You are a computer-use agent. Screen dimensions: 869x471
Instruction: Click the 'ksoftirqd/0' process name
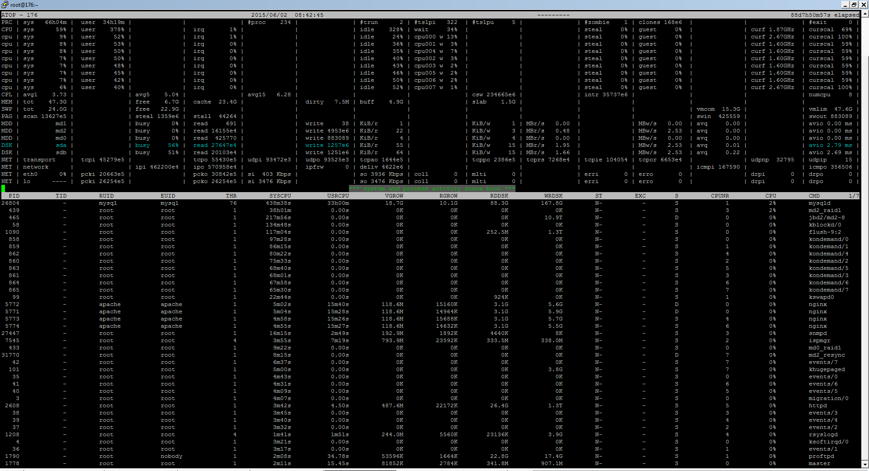(x=829, y=442)
